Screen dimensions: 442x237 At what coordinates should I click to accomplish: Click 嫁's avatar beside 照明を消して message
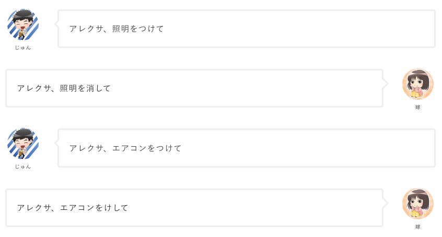pyautogui.click(x=417, y=84)
